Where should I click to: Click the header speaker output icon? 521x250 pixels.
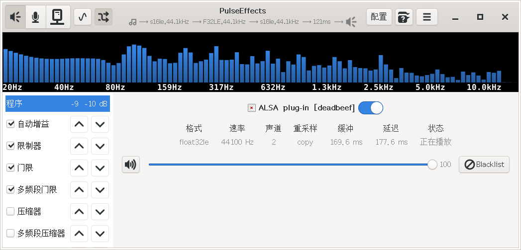pyautogui.click(x=351, y=22)
